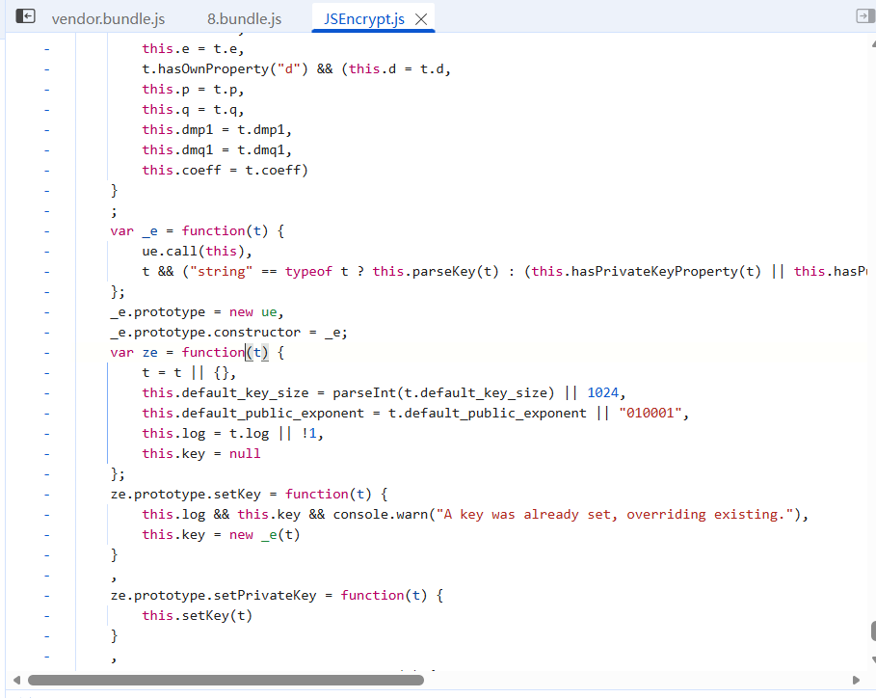
Task: Click 'new _e(t)' in the setKey function
Action: pyautogui.click(x=265, y=535)
